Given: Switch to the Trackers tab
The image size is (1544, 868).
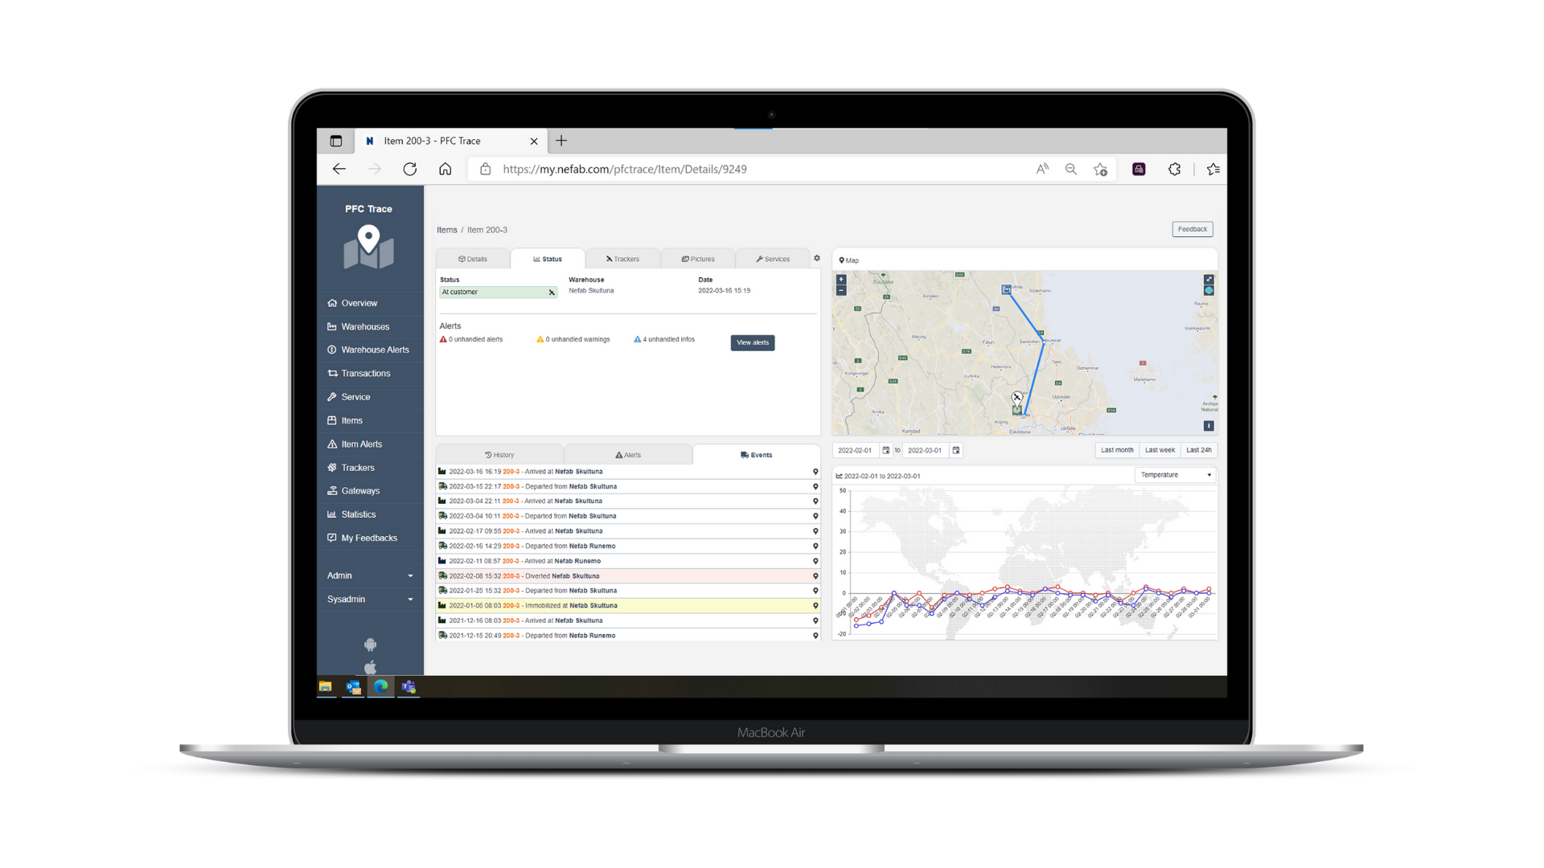Looking at the screenshot, I should click(623, 259).
